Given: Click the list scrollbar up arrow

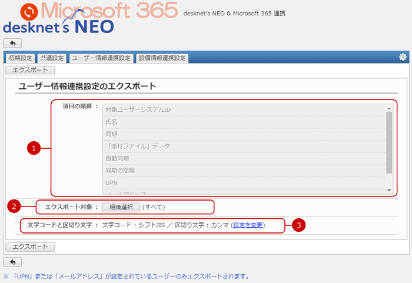Looking at the screenshot, I should (389, 108).
